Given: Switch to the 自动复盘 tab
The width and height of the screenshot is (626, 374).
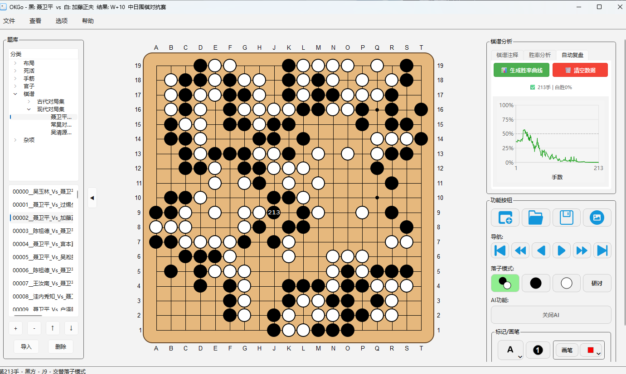Looking at the screenshot, I should click(573, 55).
